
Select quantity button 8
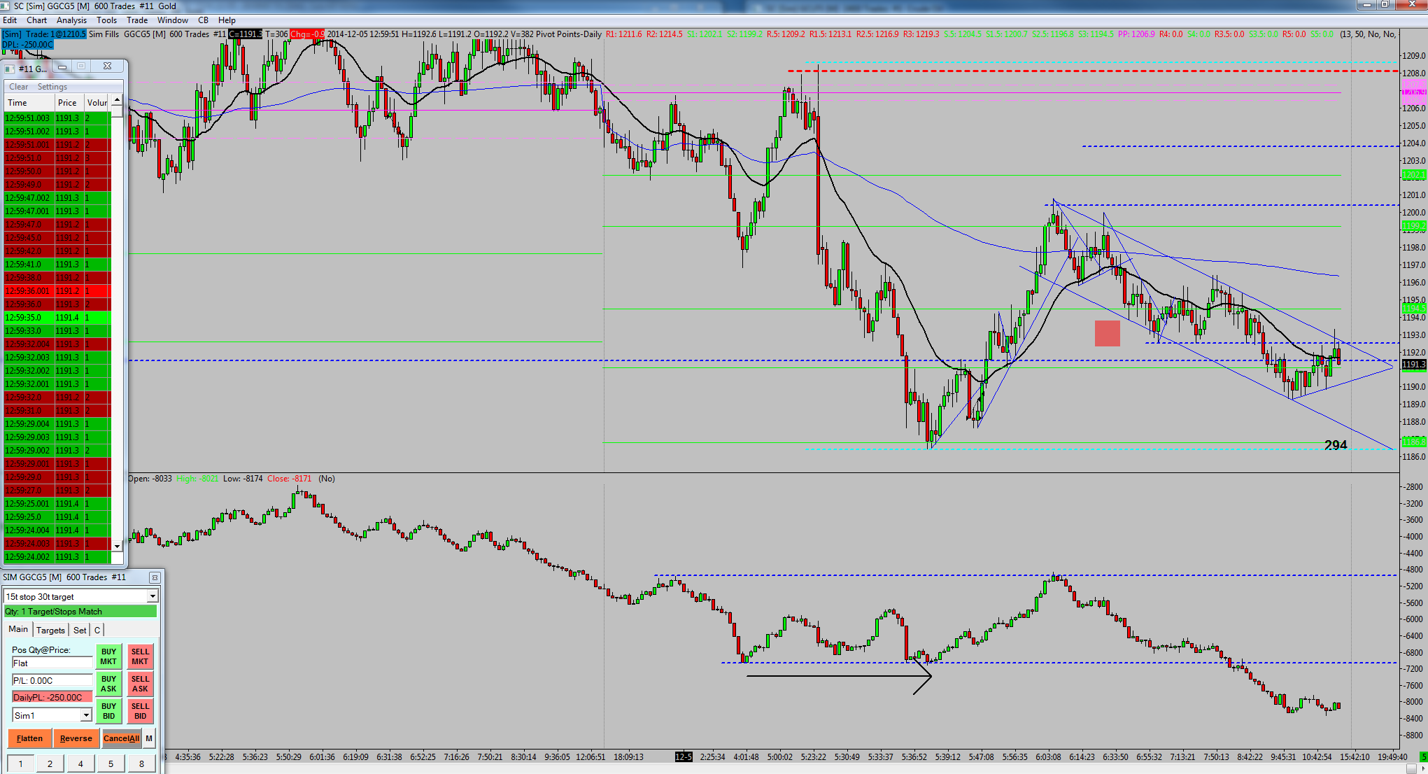point(141,764)
